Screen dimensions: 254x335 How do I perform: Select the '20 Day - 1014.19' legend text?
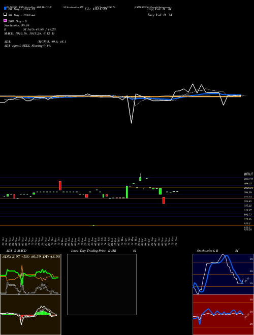[x=21, y=9]
